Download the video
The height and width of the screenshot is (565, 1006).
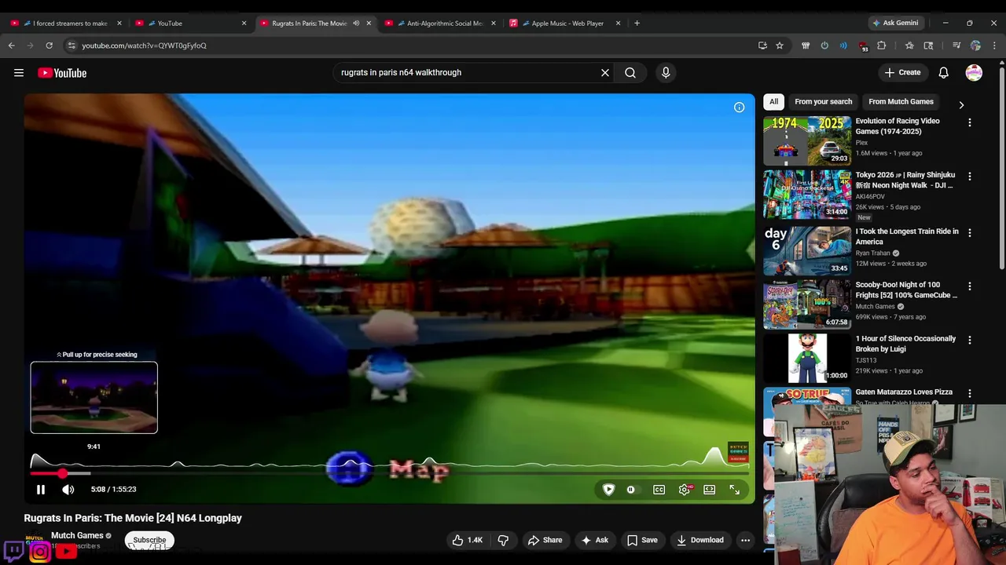pos(700,540)
